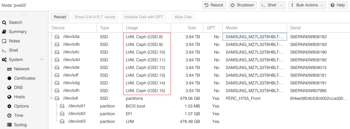This screenshot has width=350, height=129.
Task: Click the disk icon for /dev/sdc
Action: click(57, 52)
